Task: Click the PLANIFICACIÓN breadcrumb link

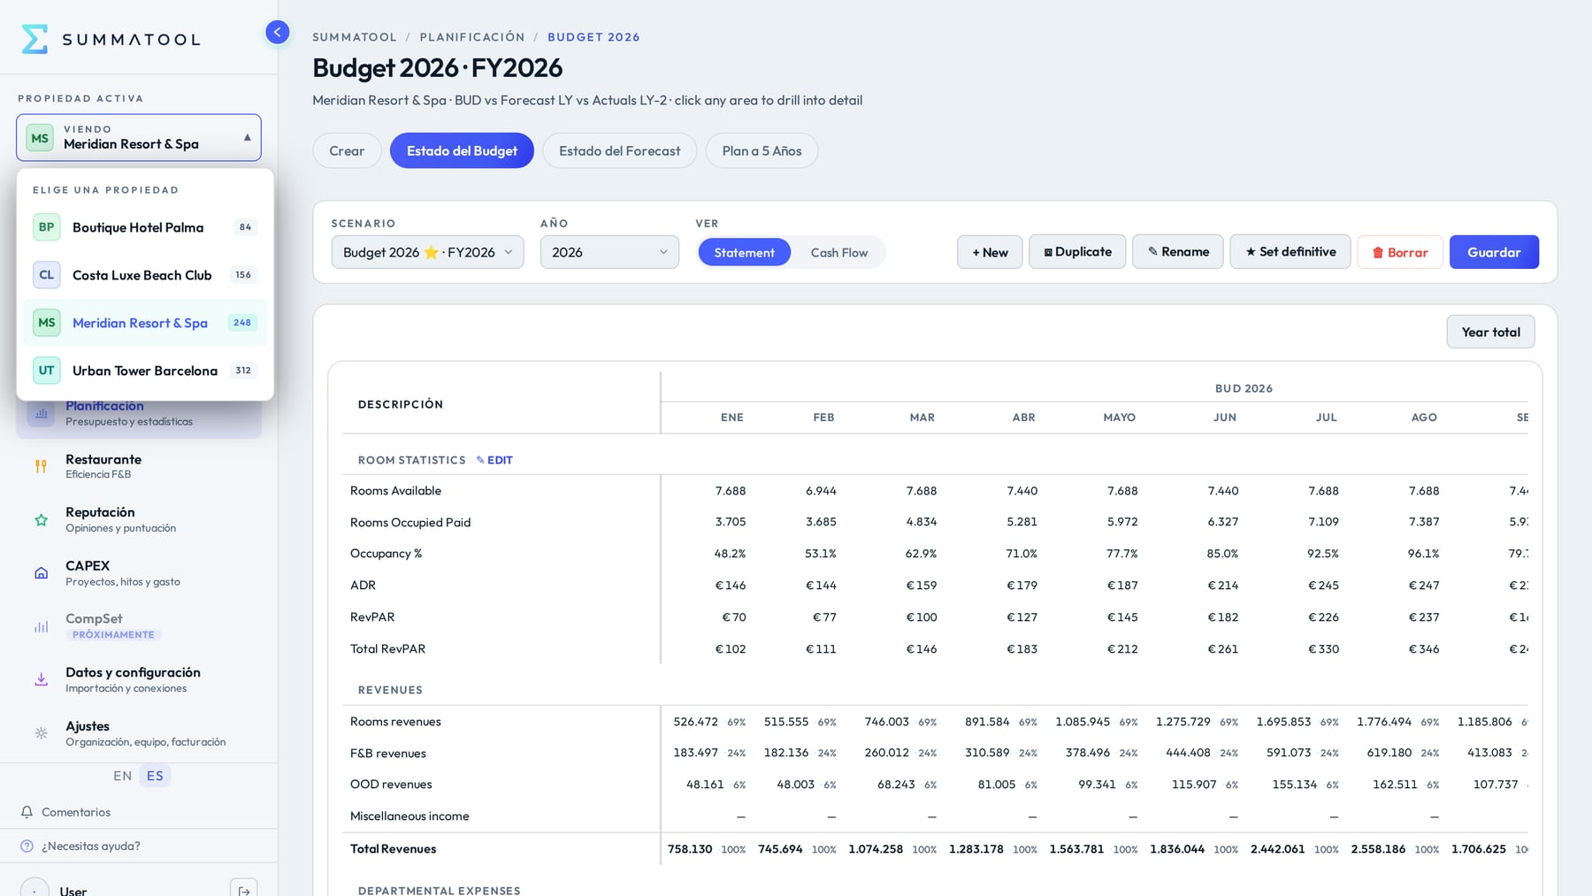Action: pyautogui.click(x=472, y=37)
